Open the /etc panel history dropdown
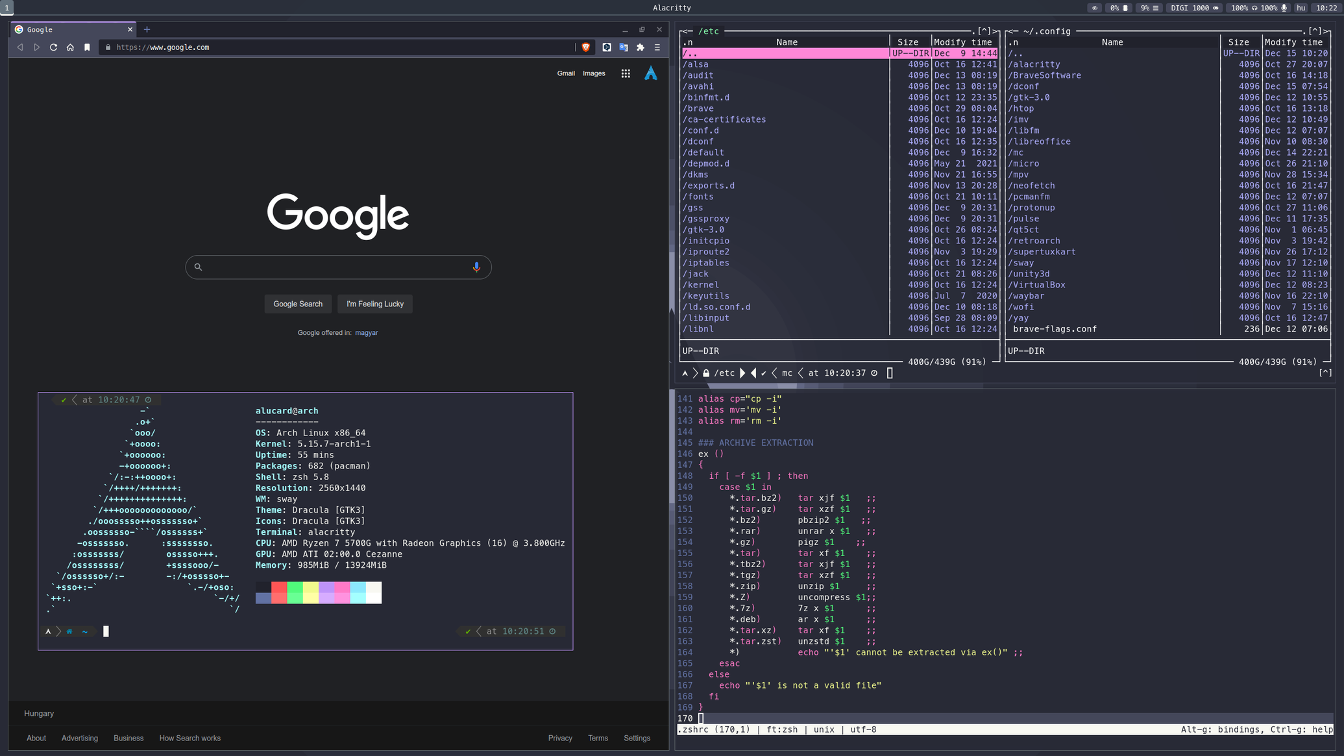Screen dimensions: 1344x756 [984, 31]
